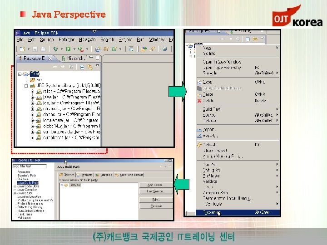Open dropdown arrow beside New Class icon

click(120, 49)
